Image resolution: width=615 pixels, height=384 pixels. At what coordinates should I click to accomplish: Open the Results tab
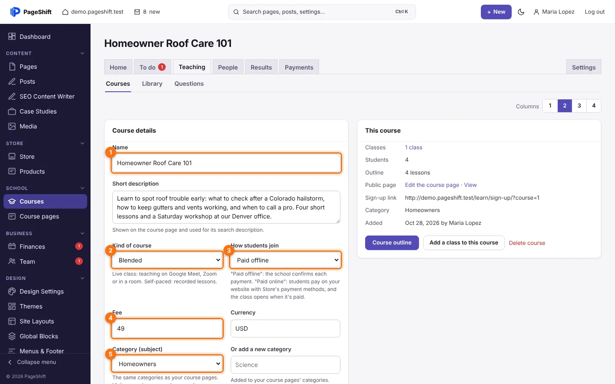tap(261, 67)
